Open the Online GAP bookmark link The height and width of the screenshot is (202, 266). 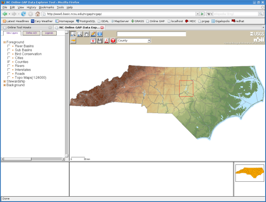click(x=156, y=21)
